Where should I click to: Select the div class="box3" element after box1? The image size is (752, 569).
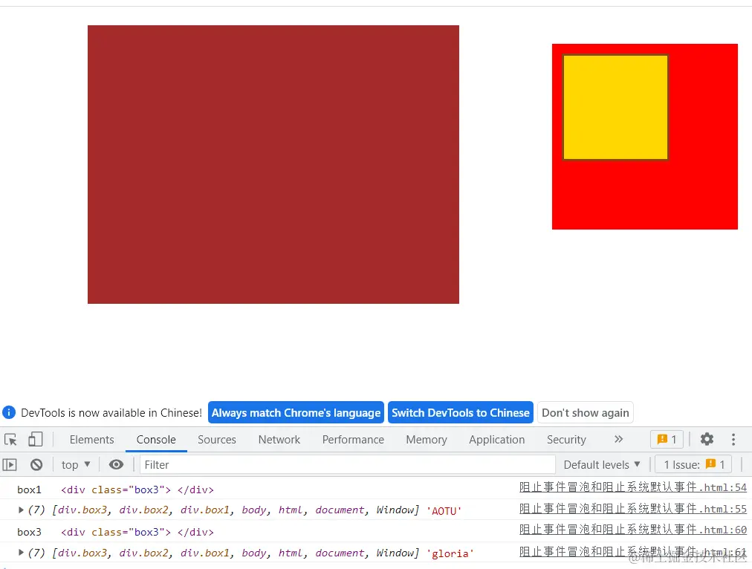point(137,490)
